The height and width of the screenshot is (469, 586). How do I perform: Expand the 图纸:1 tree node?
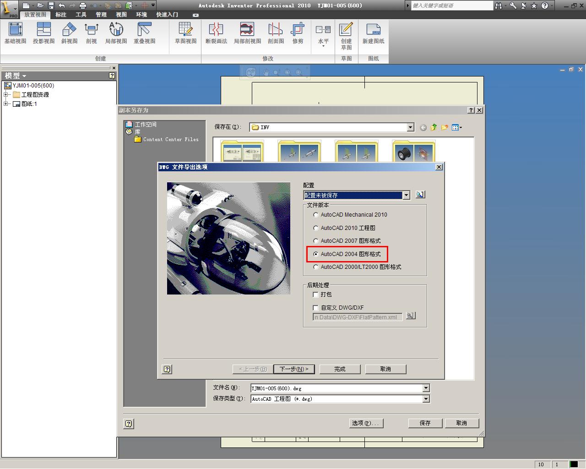[x=6, y=104]
